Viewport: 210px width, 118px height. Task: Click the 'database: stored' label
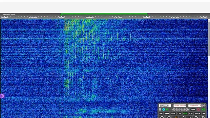click(9, 14)
